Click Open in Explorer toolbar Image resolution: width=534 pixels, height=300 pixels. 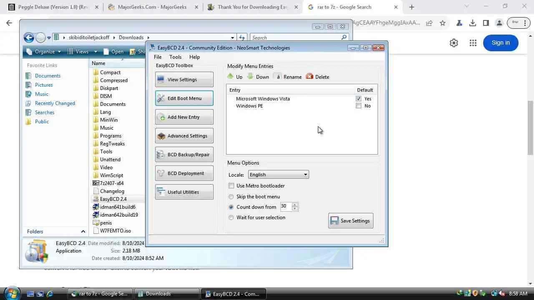point(113,52)
